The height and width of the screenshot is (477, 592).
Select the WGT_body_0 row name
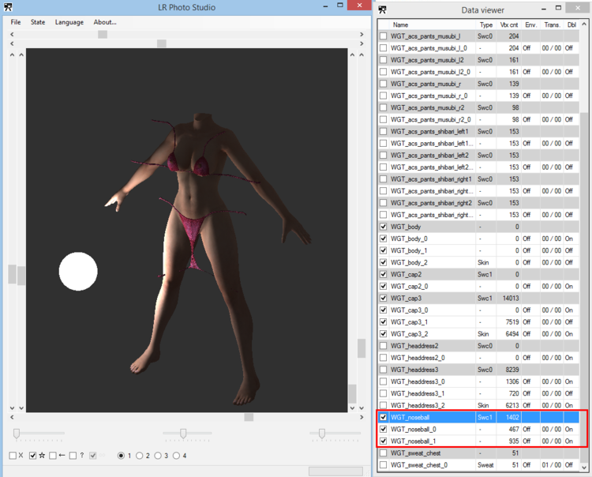[x=409, y=238]
